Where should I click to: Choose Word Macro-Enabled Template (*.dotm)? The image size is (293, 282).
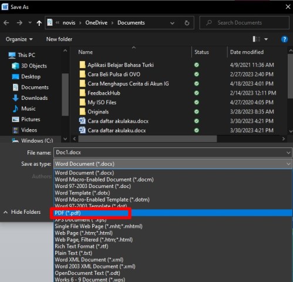pyautogui.click(x=173, y=200)
